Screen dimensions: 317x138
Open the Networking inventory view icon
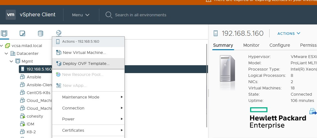(59, 33)
